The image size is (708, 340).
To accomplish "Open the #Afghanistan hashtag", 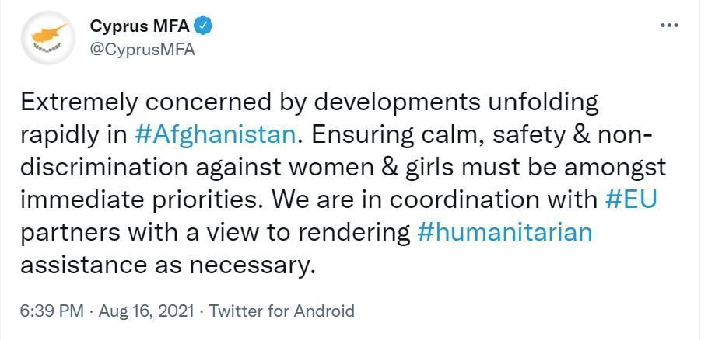I will click(215, 136).
